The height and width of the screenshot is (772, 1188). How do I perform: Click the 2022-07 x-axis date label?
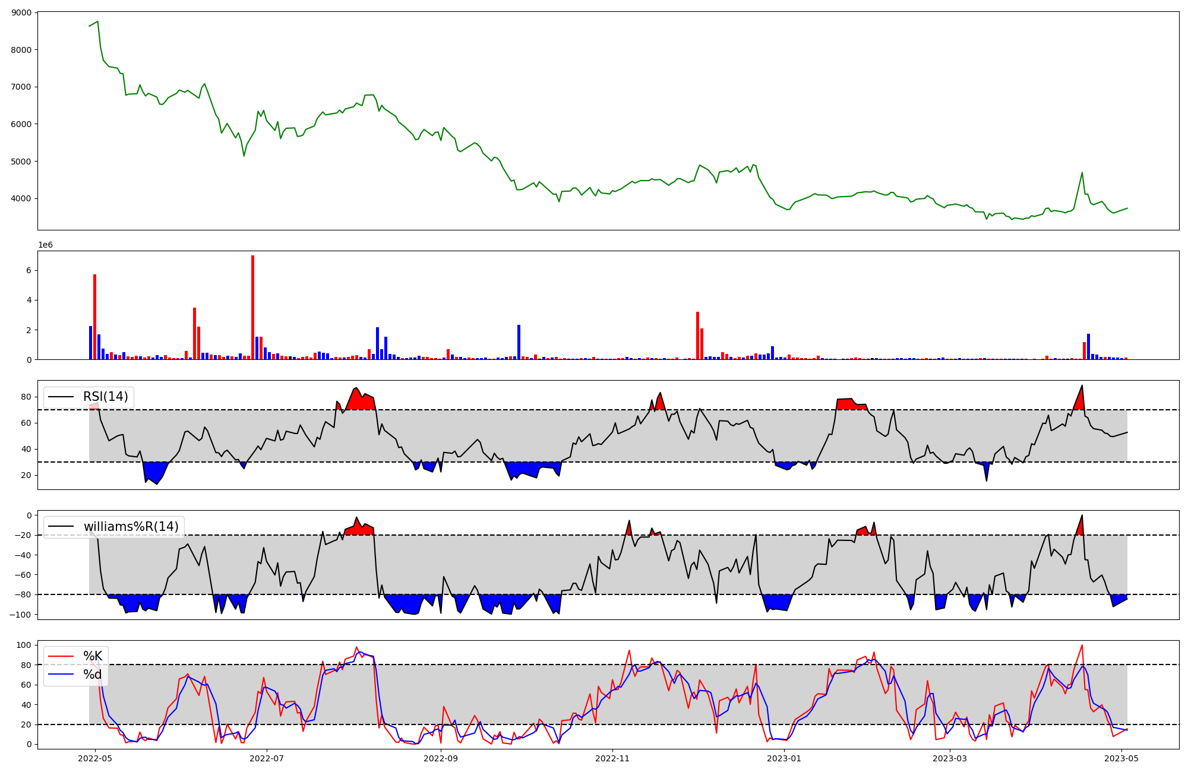click(x=267, y=758)
